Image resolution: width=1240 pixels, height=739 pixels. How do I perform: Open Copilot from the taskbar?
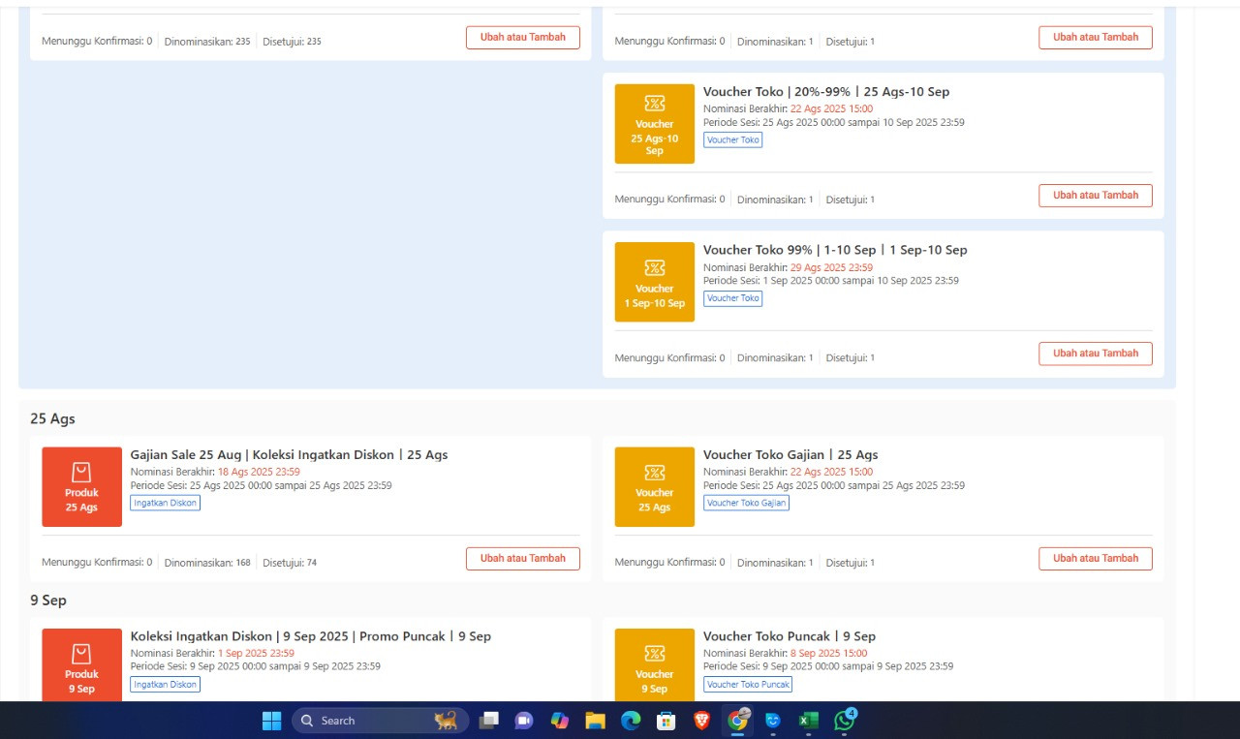(x=559, y=721)
